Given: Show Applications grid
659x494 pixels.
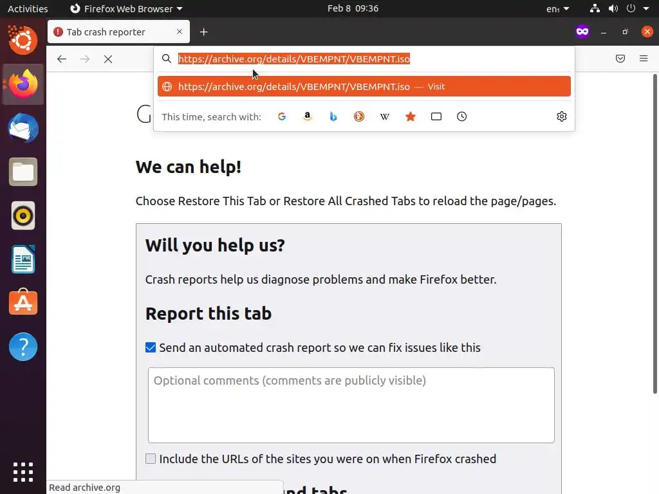Looking at the screenshot, I should point(23,472).
